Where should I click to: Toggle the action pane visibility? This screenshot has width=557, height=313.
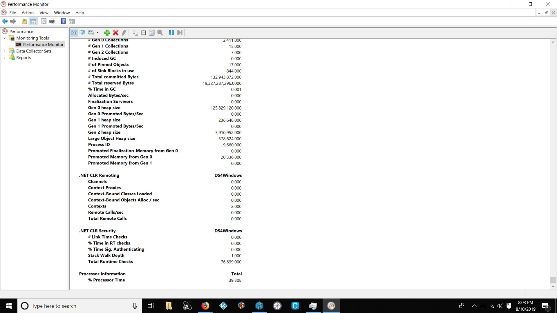coord(71,21)
